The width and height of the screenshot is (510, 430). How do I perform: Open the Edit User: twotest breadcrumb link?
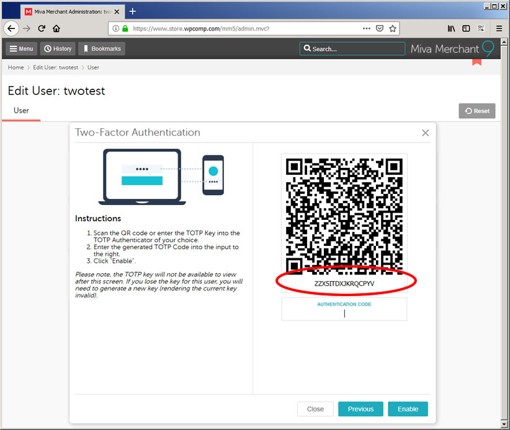pos(56,68)
